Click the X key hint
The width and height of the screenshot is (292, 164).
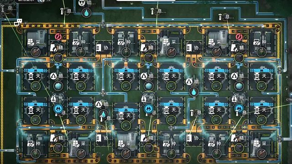click(x=287, y=77)
